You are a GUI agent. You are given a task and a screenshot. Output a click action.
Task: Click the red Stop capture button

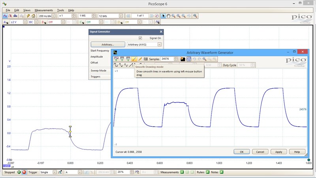24,172
